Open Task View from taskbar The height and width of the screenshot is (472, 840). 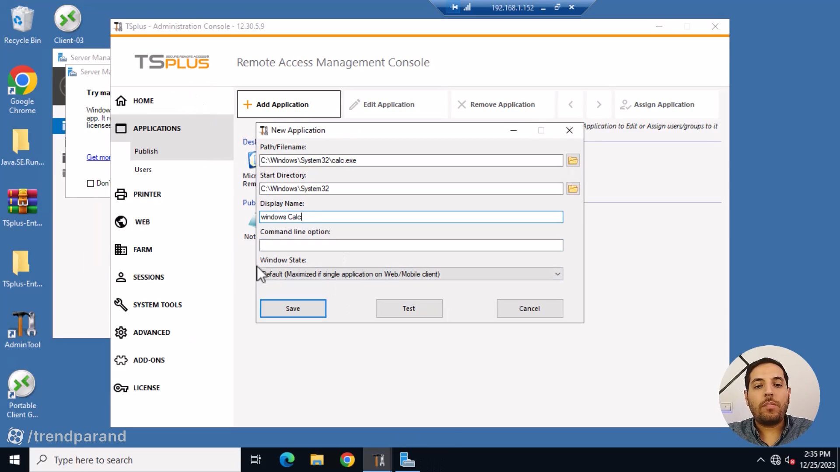(x=255, y=460)
